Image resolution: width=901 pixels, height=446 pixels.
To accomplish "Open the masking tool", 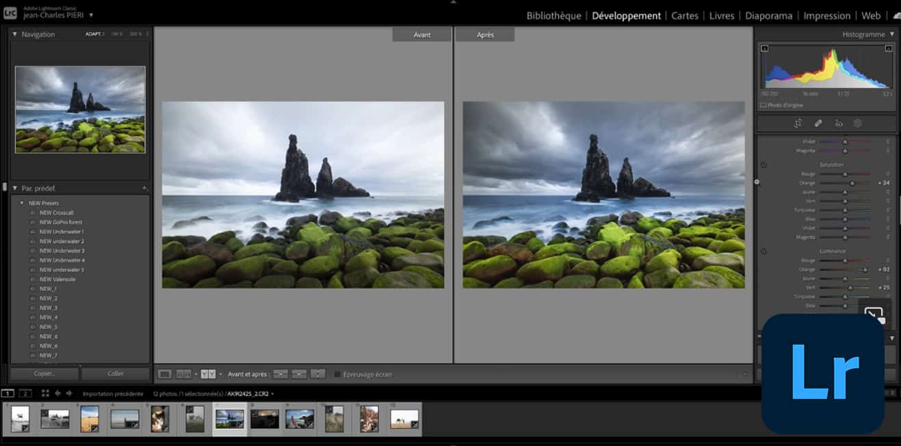I will pos(857,124).
